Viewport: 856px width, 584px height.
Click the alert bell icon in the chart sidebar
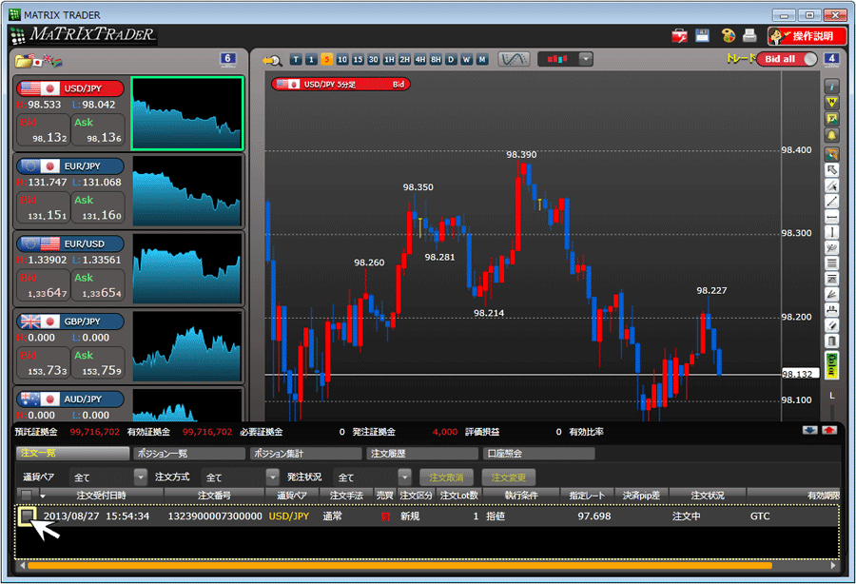coord(831,135)
